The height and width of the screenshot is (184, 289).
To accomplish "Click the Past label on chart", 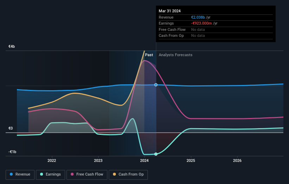I will click(x=149, y=55).
